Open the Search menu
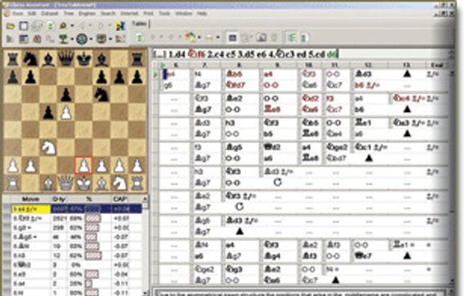 coord(108,14)
